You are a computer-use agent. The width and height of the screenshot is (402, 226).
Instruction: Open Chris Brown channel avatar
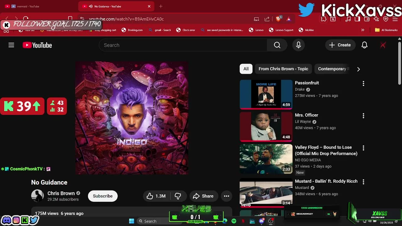tap(37, 196)
